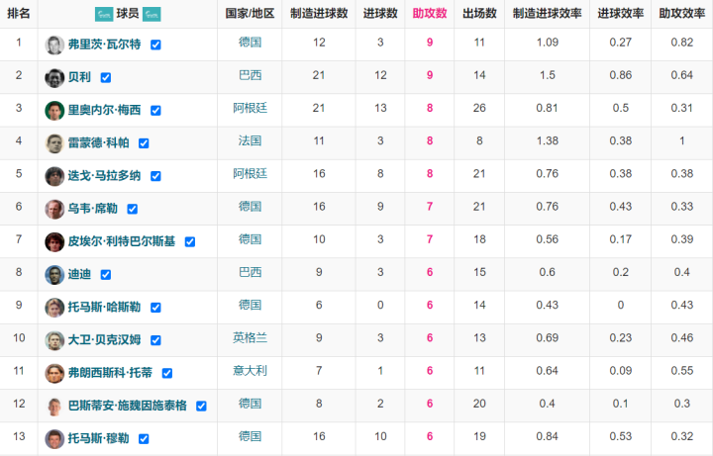
Task: Click the teal icon right of 球员 header
Action: coord(152,14)
